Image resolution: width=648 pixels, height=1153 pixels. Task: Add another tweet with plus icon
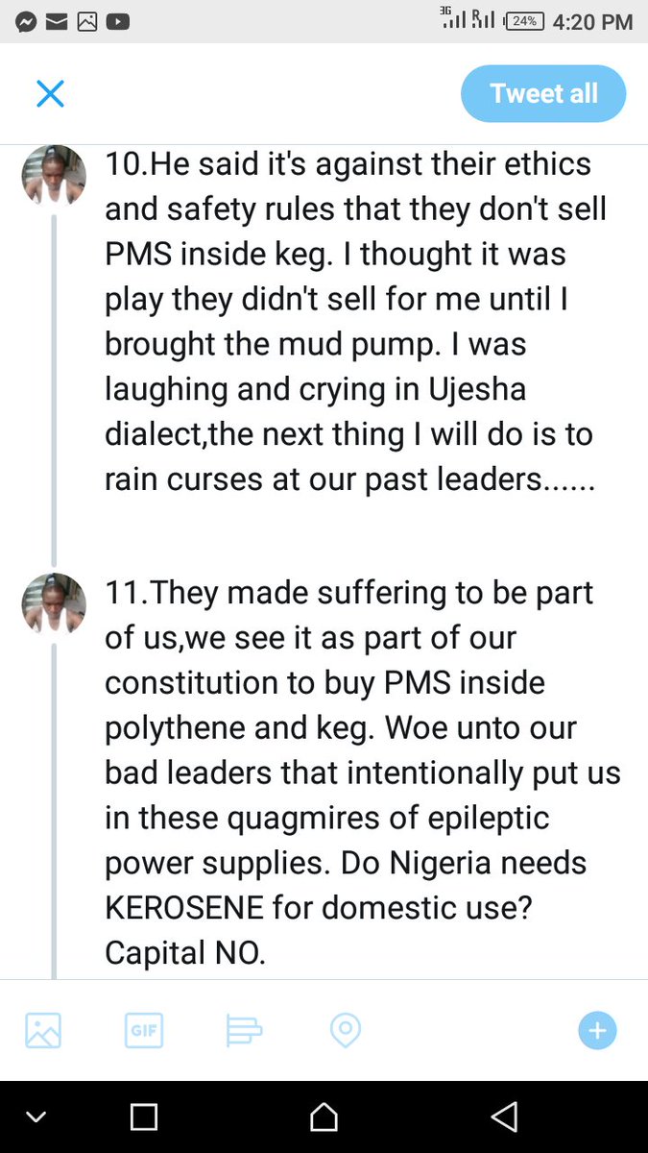(597, 1031)
